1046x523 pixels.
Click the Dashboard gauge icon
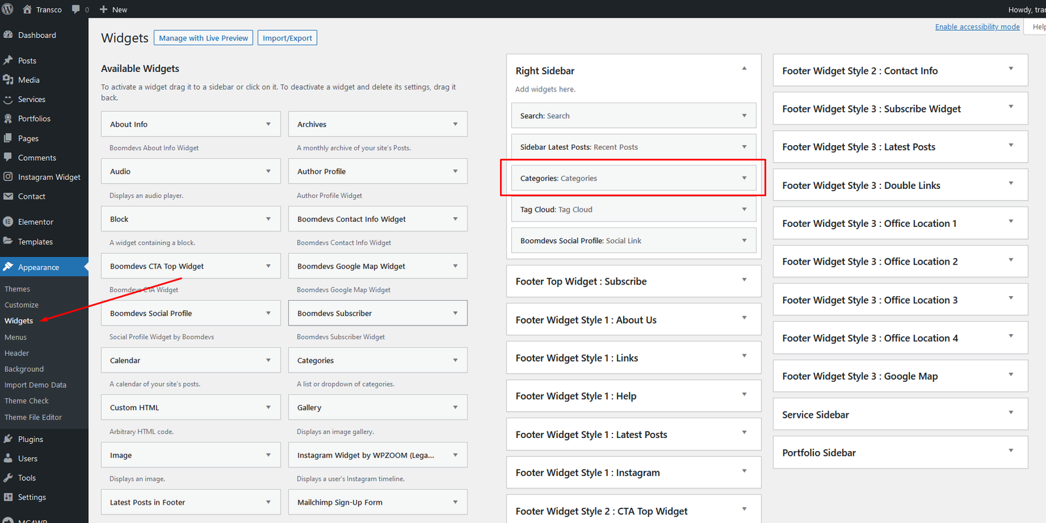8,35
